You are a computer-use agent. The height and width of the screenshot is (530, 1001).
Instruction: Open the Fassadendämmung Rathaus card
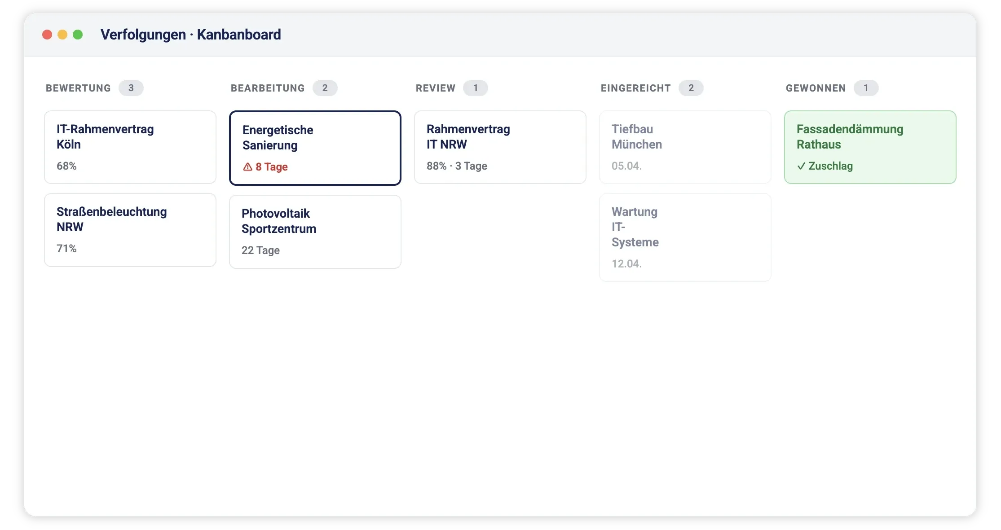click(x=870, y=147)
